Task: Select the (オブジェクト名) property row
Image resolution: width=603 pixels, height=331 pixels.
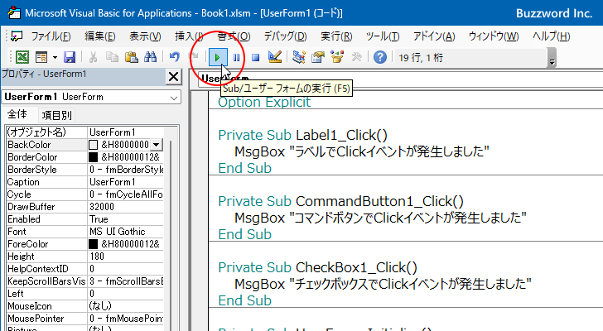Action: (84, 132)
